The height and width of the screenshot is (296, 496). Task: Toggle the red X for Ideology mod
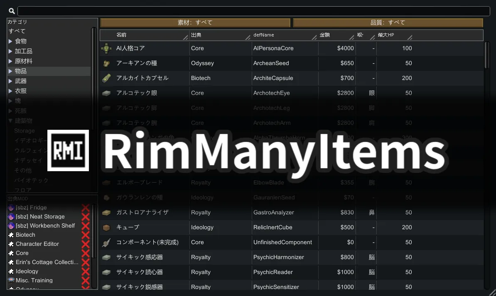(86, 272)
